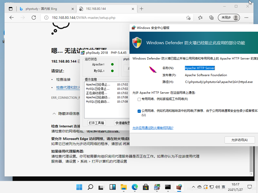Screen dimensions: 258x193
Task: Click the browser back arrow
Action: 12,18
